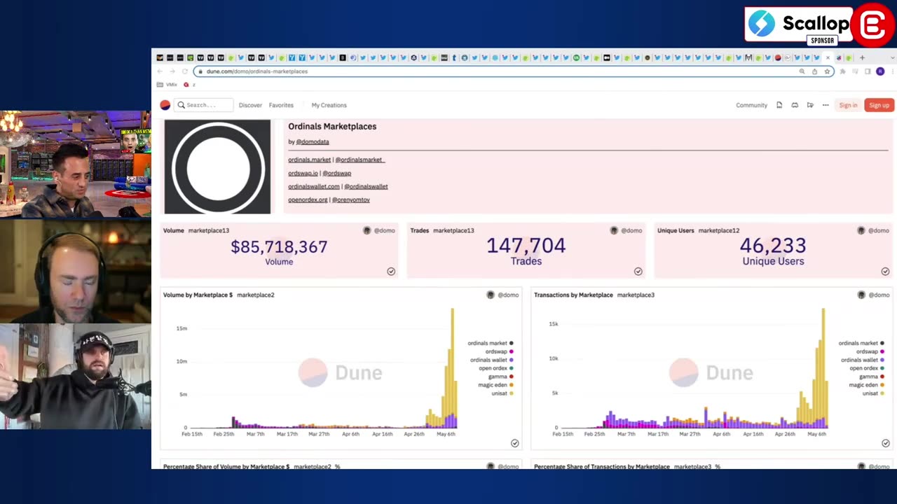Image resolution: width=897 pixels, height=504 pixels.
Task: Open a new browser tab with plus
Action: [863, 57]
